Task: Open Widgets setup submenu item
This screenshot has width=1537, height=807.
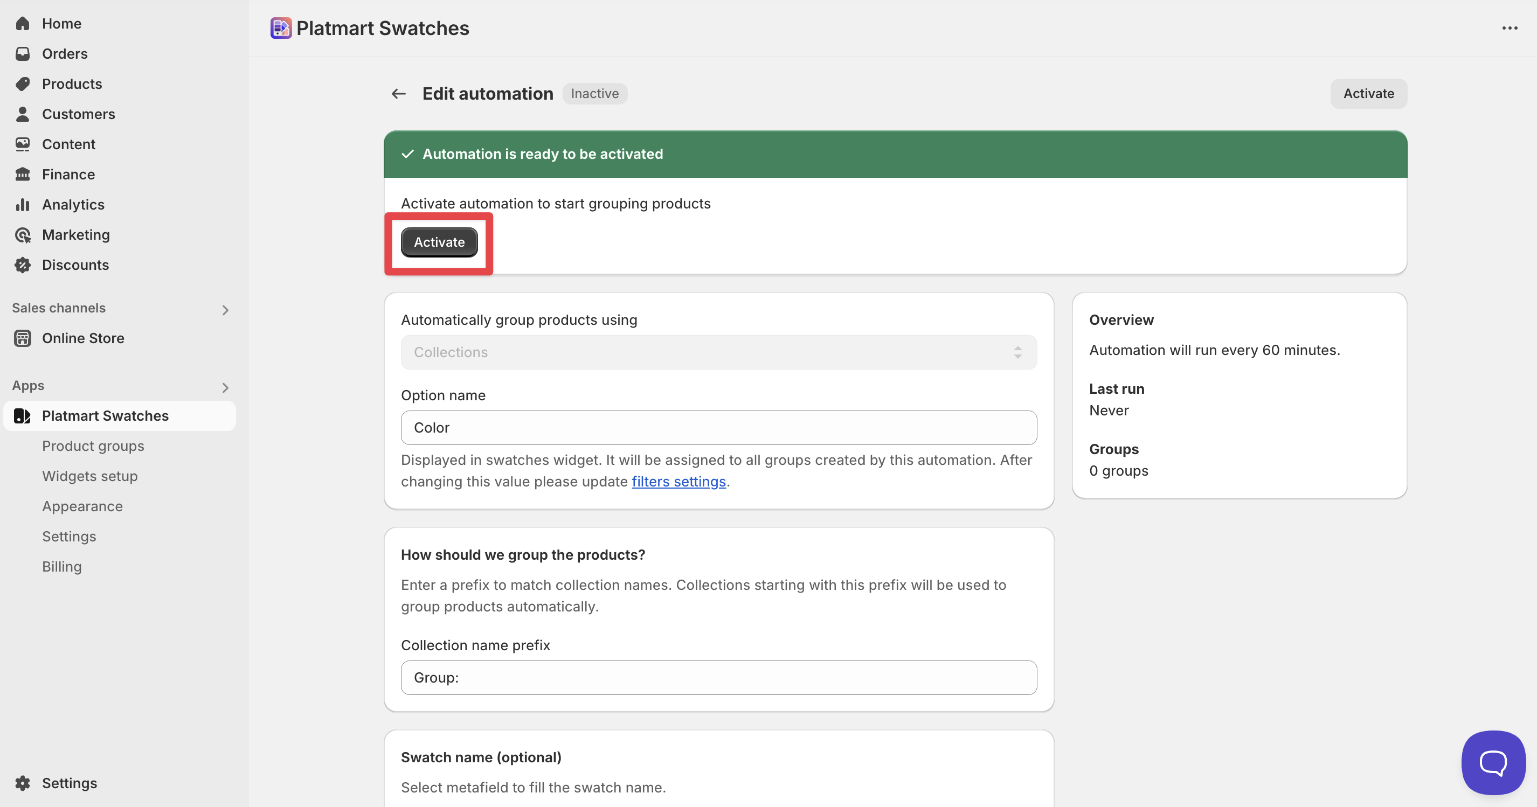Action: point(89,476)
